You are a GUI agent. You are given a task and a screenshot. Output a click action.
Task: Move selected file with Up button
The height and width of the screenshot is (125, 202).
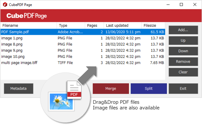click(183, 41)
